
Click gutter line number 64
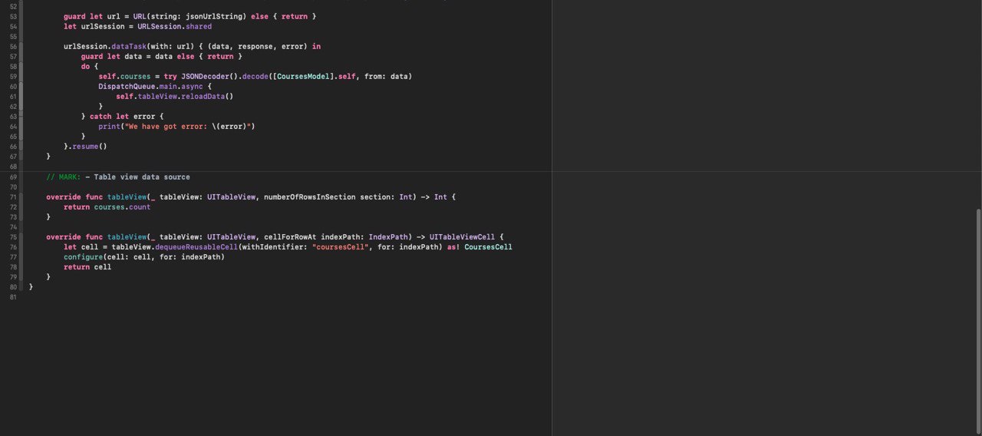12,126
